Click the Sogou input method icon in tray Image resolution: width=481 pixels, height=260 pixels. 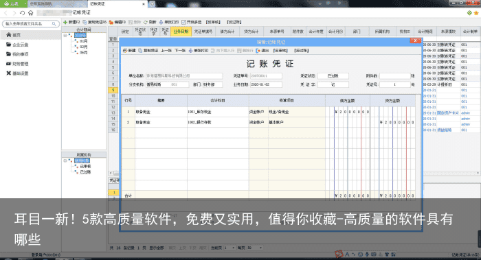pos(339,255)
